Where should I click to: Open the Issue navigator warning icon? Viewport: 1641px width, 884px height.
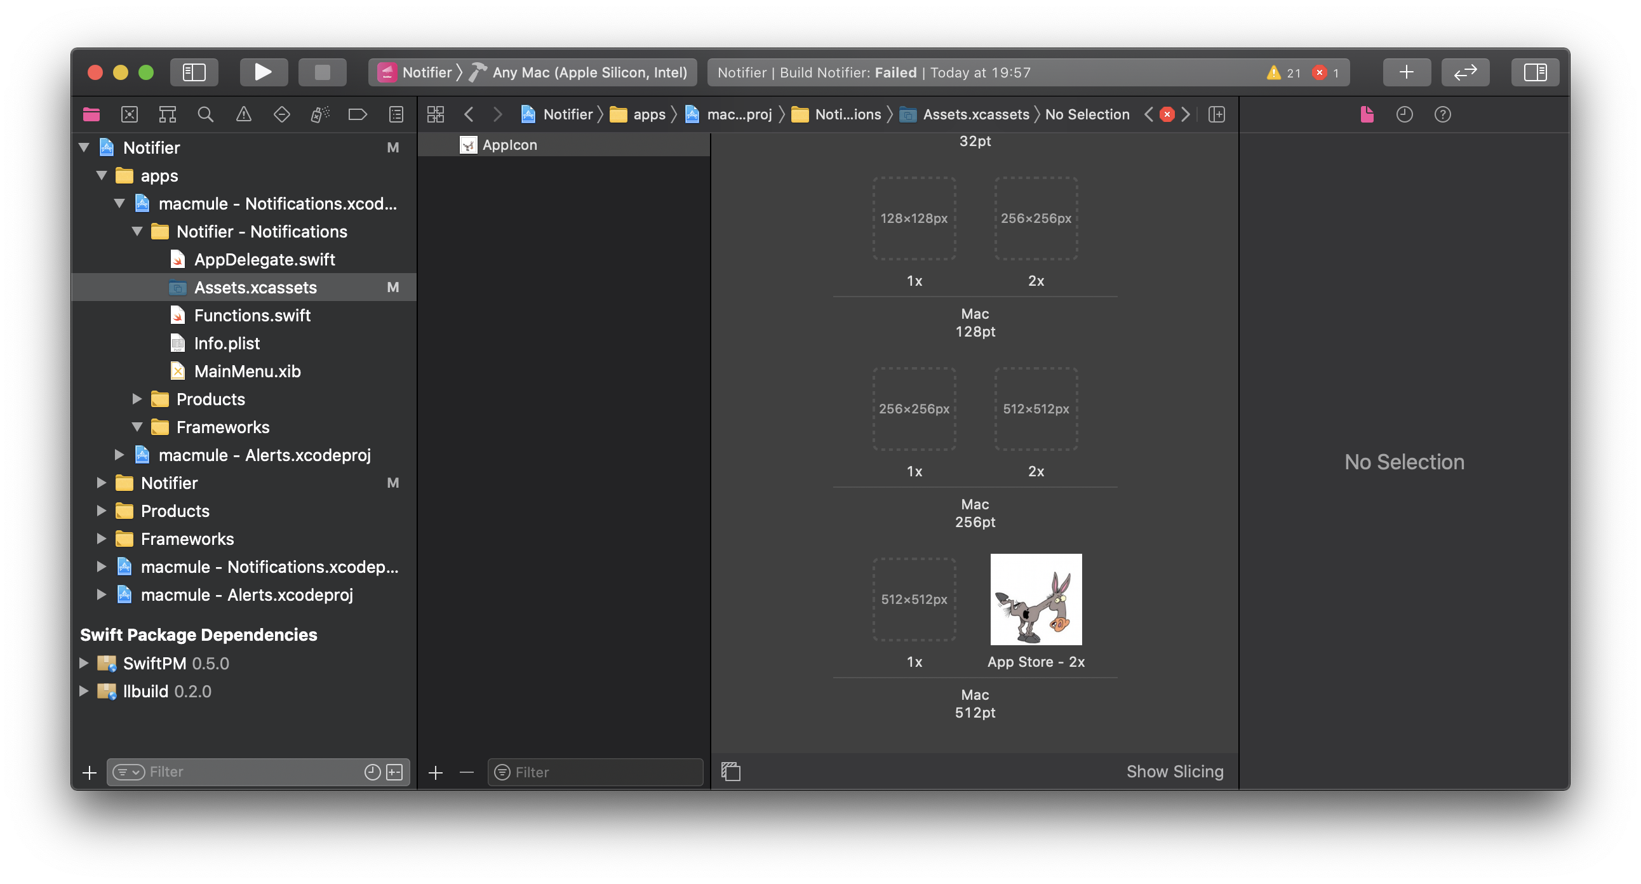243,115
